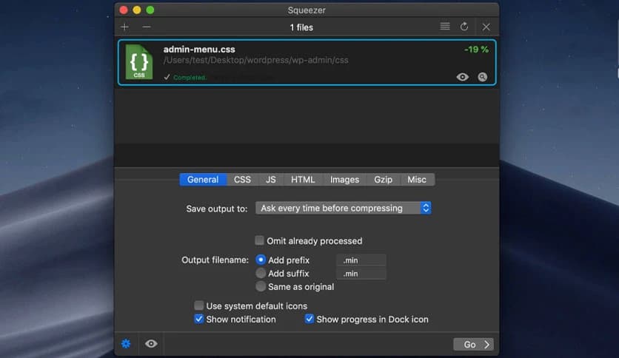Image resolution: width=619 pixels, height=358 pixels.
Task: Click the green CSS file icon
Action: 138,61
